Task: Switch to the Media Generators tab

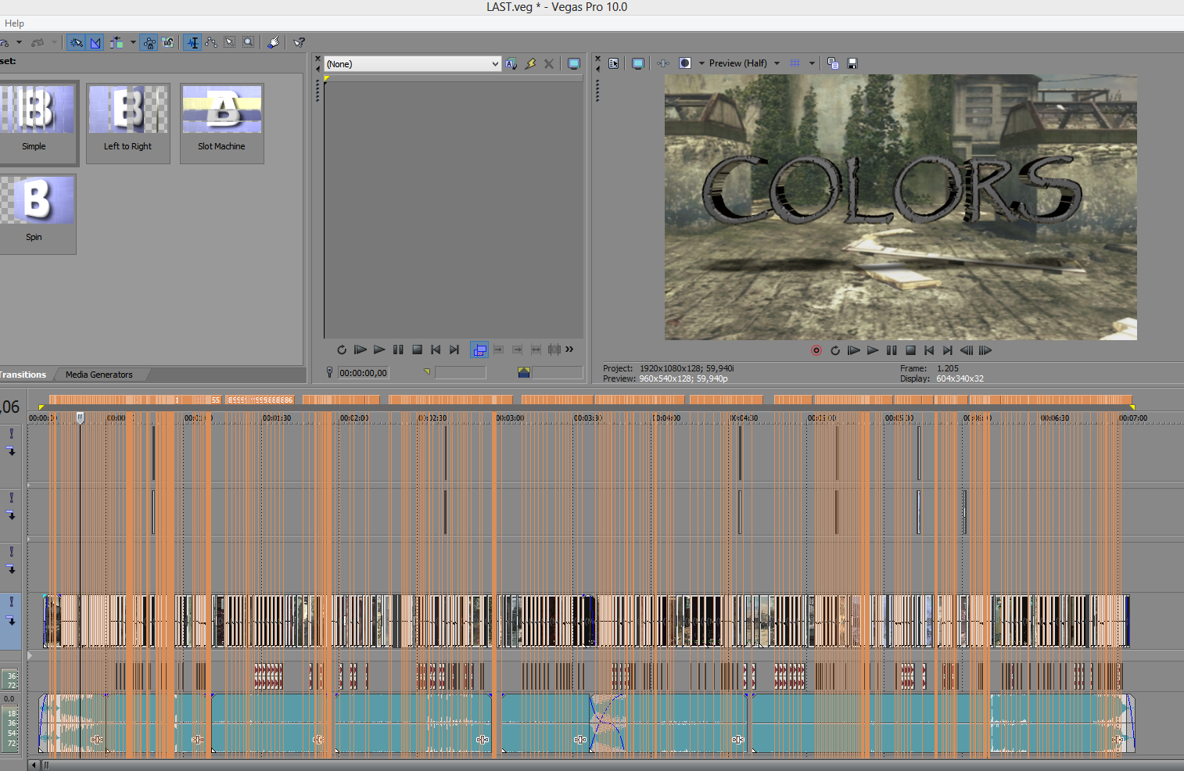Action: (99, 375)
